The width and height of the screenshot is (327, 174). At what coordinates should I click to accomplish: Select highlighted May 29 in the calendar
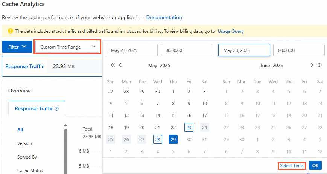(x=173, y=140)
